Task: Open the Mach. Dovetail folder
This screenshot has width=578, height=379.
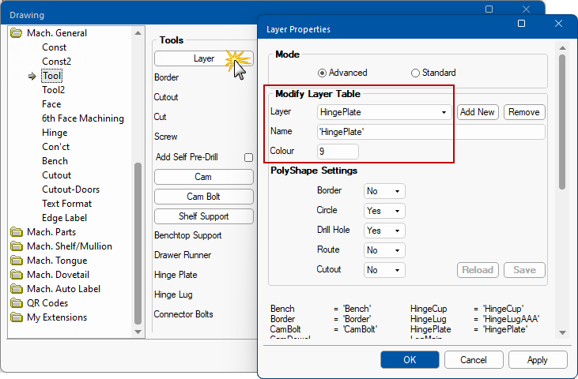Action: pos(59,275)
